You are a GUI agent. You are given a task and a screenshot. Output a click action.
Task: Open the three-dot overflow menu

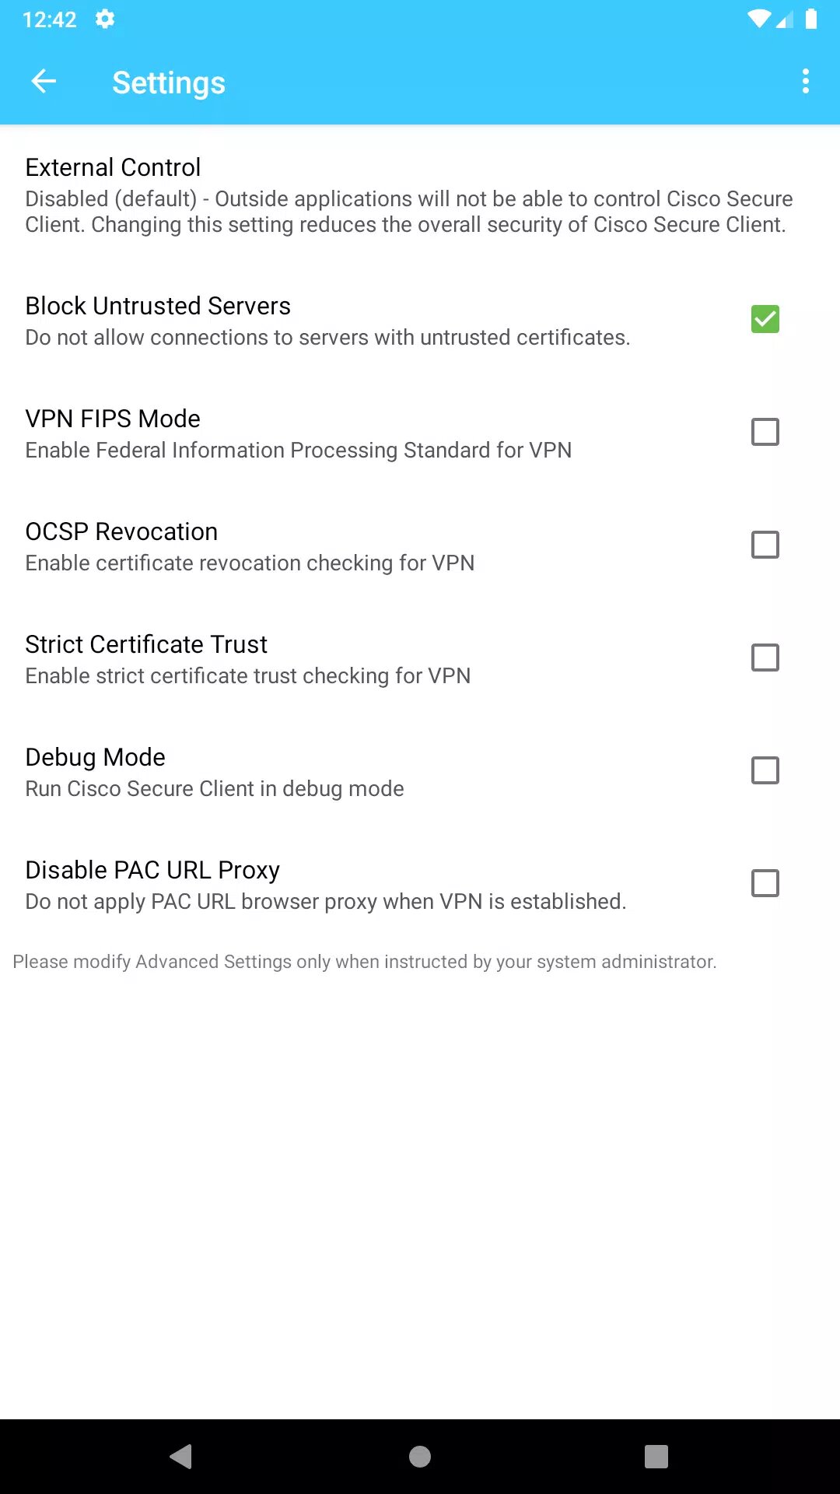[805, 82]
